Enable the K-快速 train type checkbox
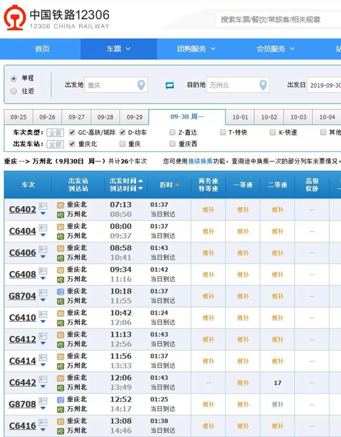Screen dimensions: 341x437 point(273,132)
